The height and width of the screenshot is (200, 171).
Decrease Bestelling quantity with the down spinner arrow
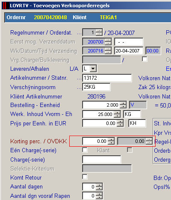(x=123, y=107)
